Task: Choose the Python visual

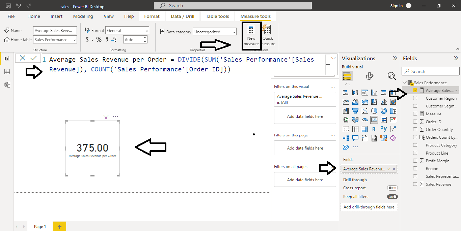Action: pyautogui.click(x=384, y=129)
